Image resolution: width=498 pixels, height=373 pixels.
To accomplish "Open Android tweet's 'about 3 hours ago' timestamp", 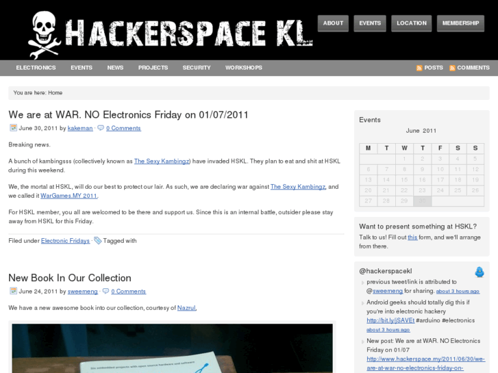I will pos(388,330).
